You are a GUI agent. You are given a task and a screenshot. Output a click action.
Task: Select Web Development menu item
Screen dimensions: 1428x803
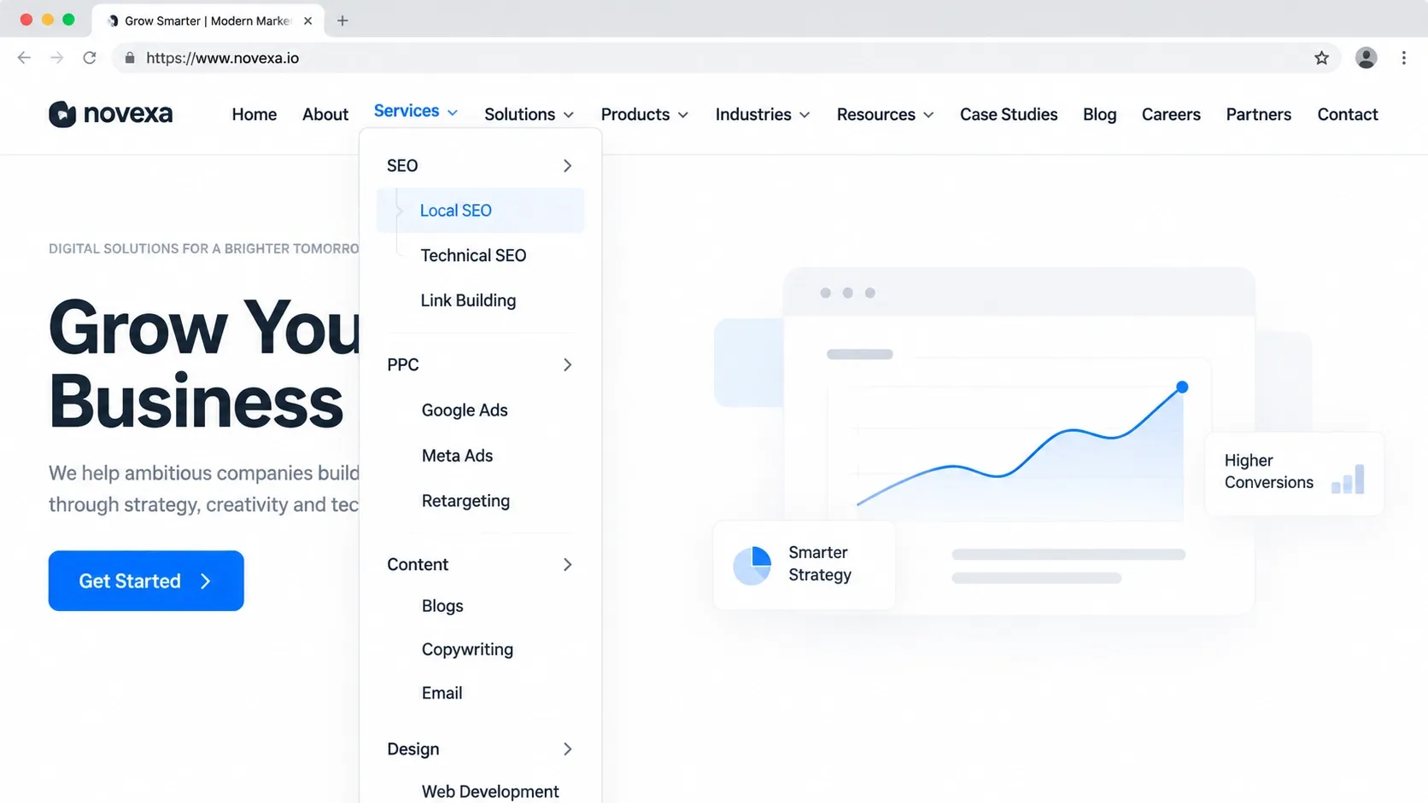490,791
